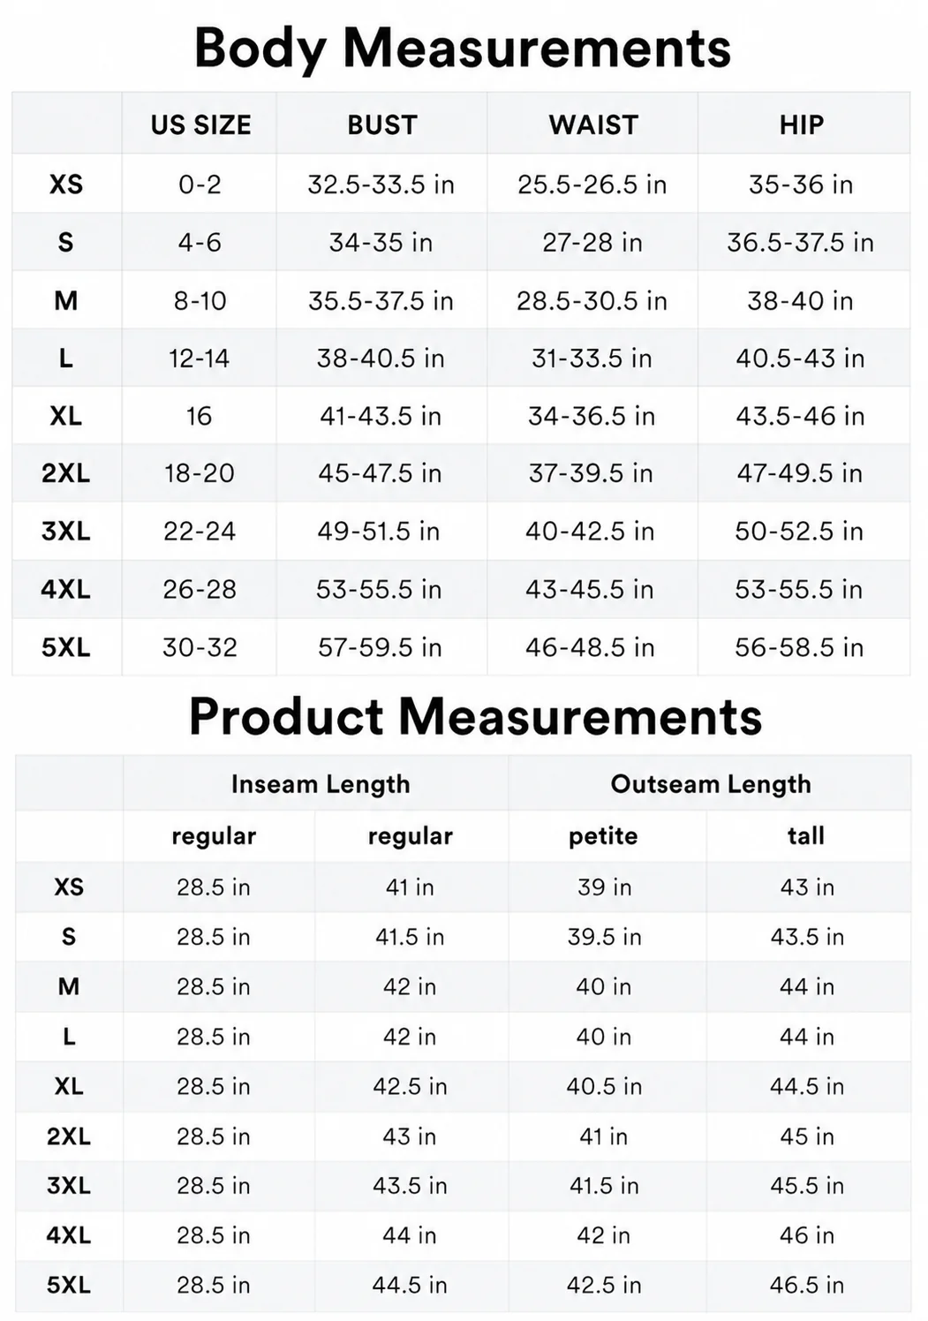
Task: Select the WAIST column header
Action: coord(593,125)
